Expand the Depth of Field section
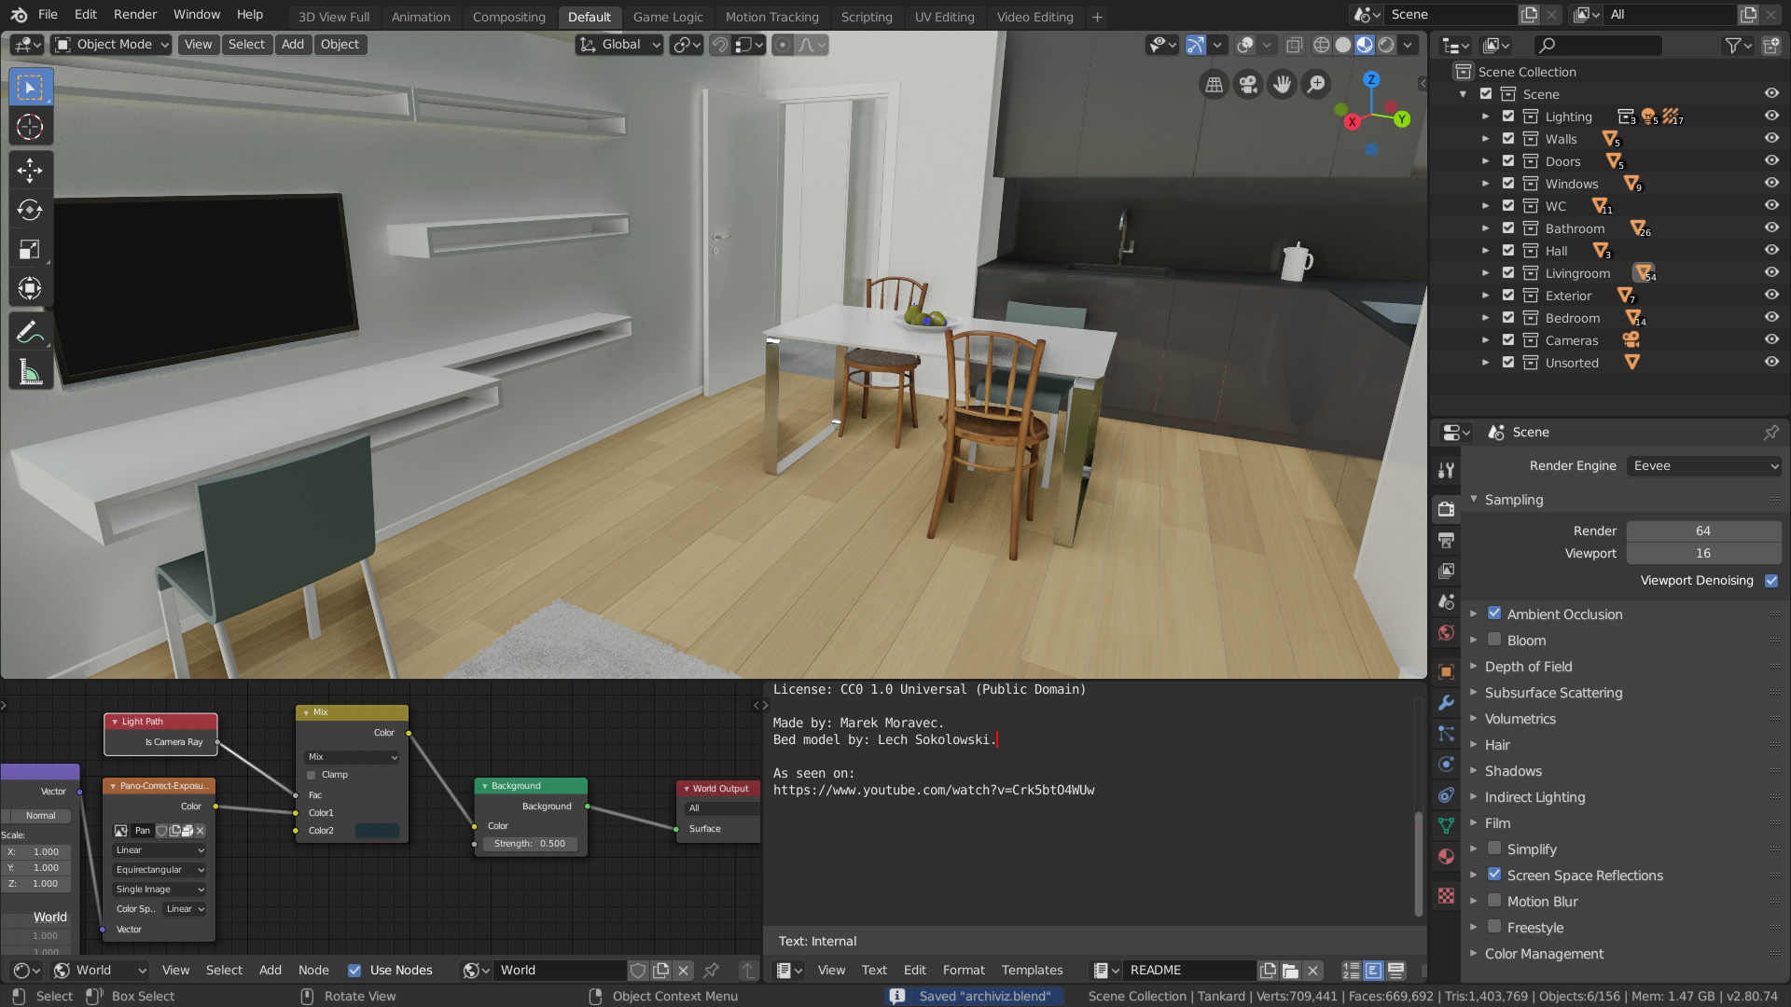 (x=1474, y=666)
